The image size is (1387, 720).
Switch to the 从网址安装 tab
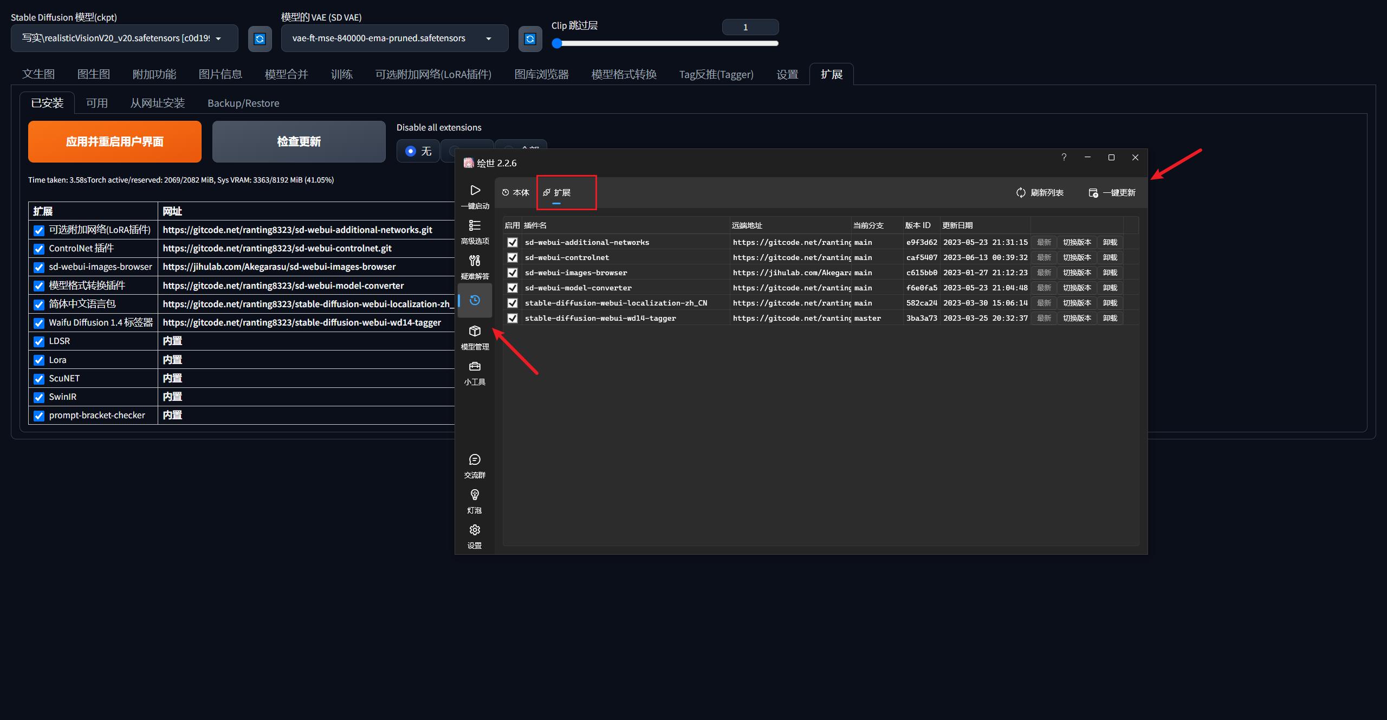point(157,103)
